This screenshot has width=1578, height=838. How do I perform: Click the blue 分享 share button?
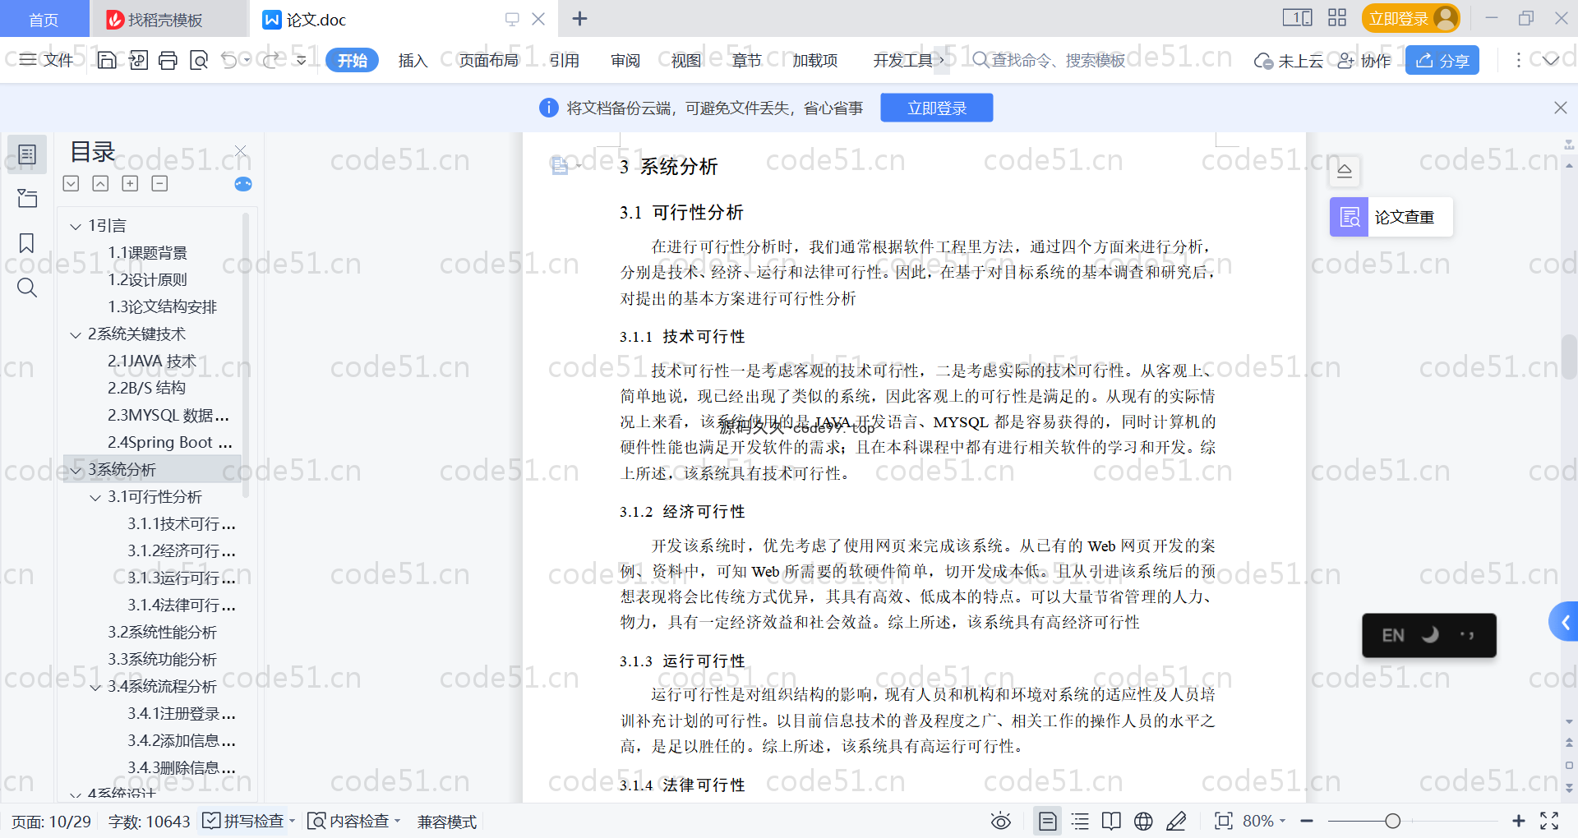pyautogui.click(x=1442, y=60)
